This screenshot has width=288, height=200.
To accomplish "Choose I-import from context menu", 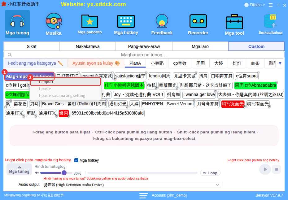I will pos(65,82).
